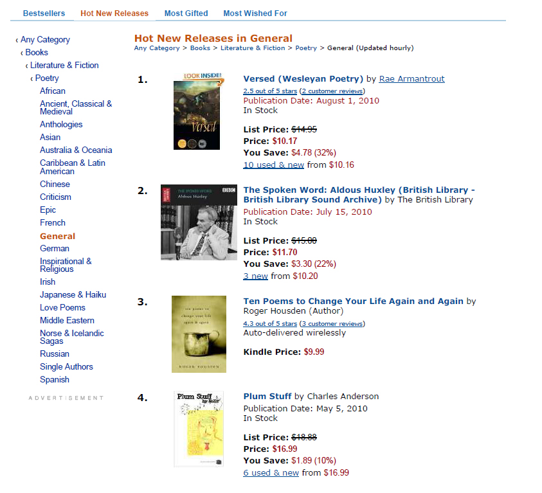Image resolution: width=542 pixels, height=493 pixels.
Task: Click the 3 new offers link
Action: pyautogui.click(x=255, y=276)
